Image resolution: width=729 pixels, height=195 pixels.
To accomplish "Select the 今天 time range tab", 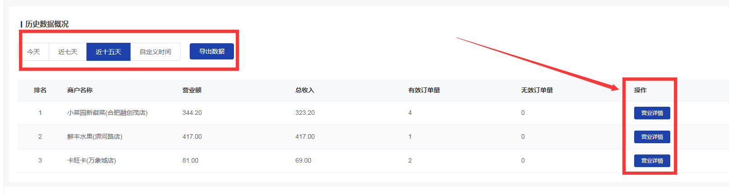I will click(34, 52).
